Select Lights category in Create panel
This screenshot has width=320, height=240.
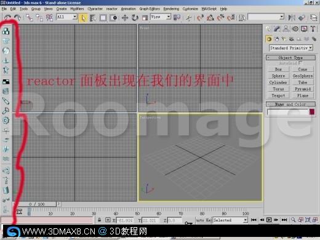pyautogui.click(x=284, y=39)
